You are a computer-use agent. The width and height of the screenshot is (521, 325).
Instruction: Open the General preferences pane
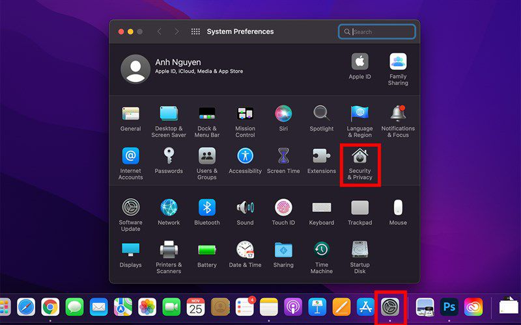pos(131,119)
